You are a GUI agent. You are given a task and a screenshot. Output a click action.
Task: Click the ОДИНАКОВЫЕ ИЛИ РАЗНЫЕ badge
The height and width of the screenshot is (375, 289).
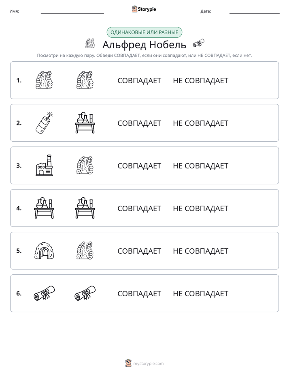pyautogui.click(x=144, y=32)
